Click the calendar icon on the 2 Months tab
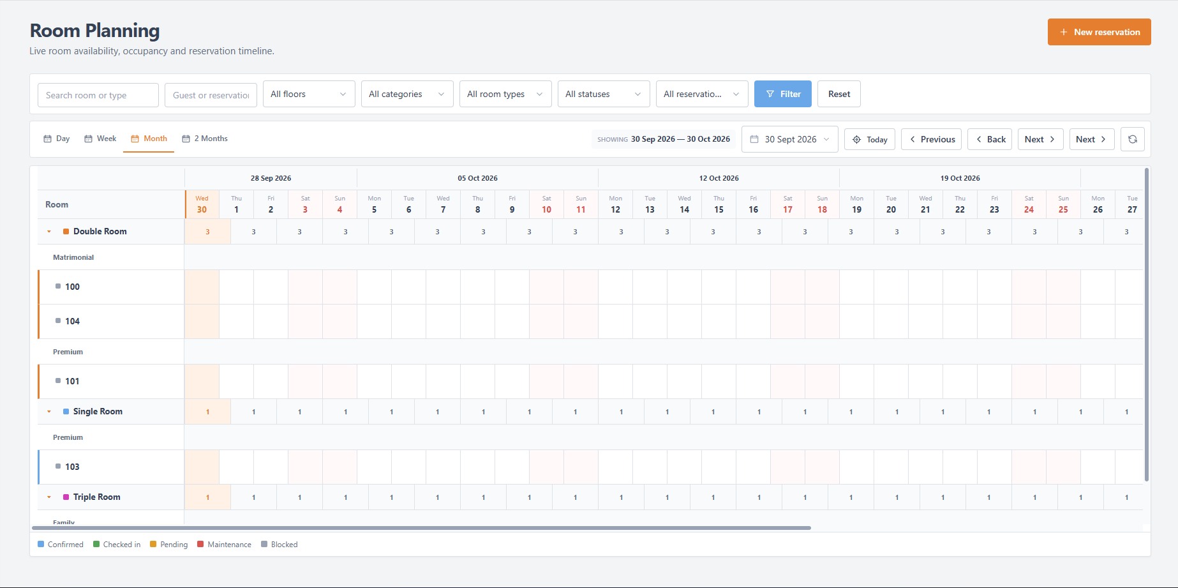This screenshot has height=588, width=1178. pyautogui.click(x=186, y=139)
